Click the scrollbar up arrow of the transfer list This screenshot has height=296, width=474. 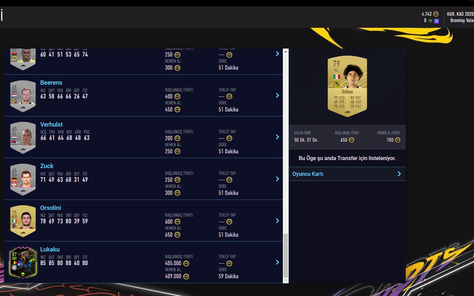[x=286, y=51]
